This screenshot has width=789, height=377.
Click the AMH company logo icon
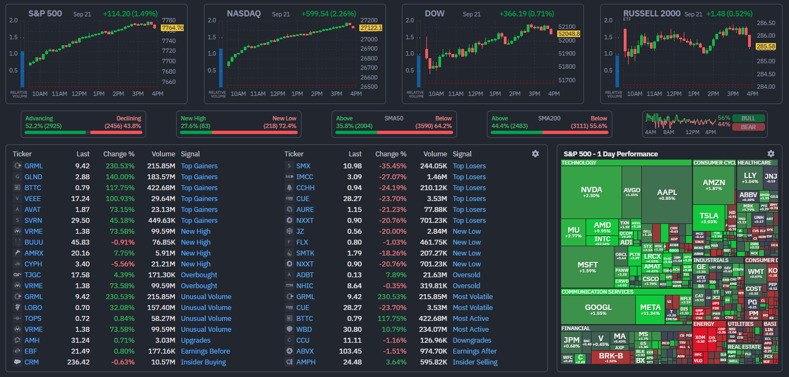tap(17, 340)
